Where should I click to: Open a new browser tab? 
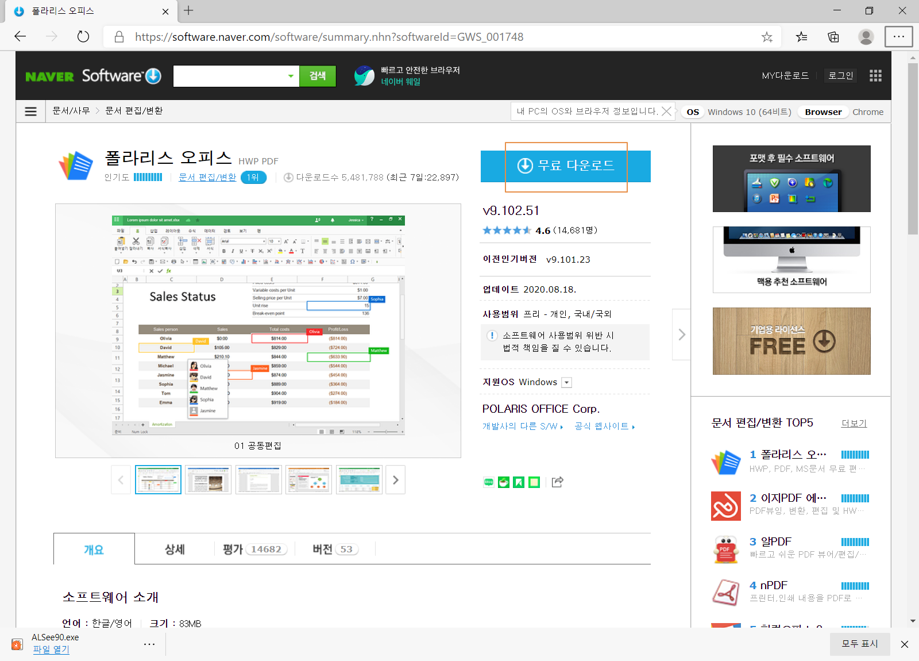pos(188,10)
